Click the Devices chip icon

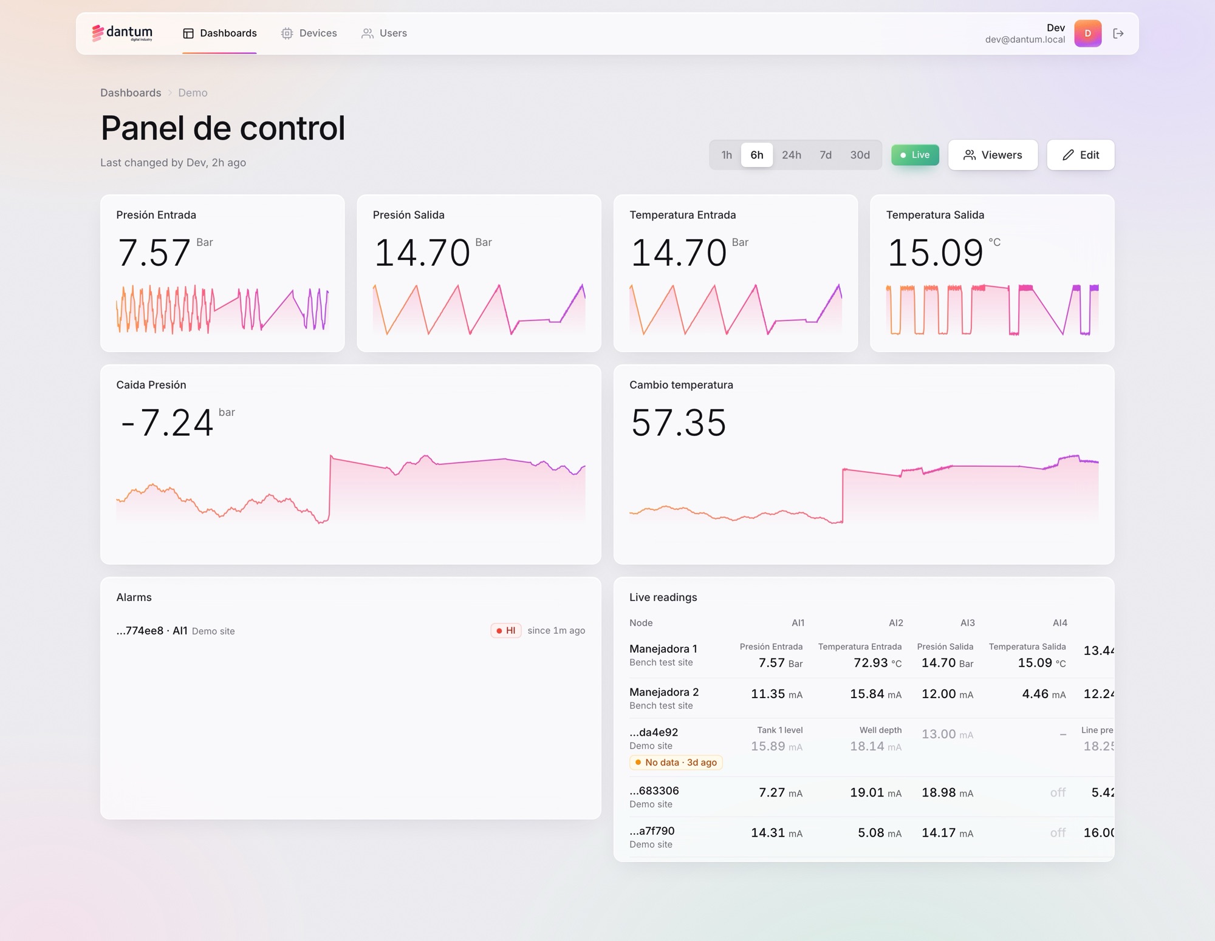(287, 33)
